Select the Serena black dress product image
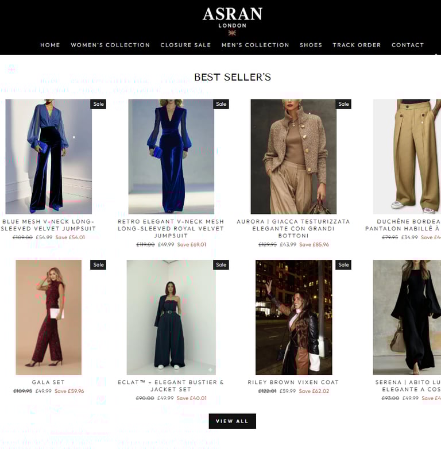 [407, 317]
